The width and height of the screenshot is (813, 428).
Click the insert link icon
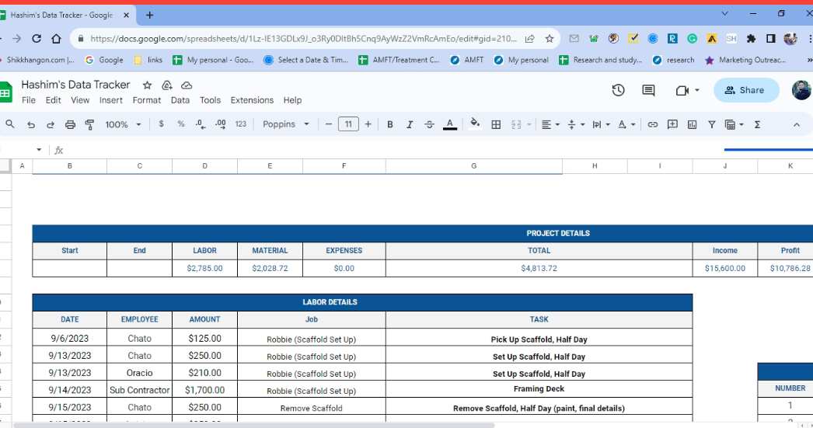coord(653,124)
